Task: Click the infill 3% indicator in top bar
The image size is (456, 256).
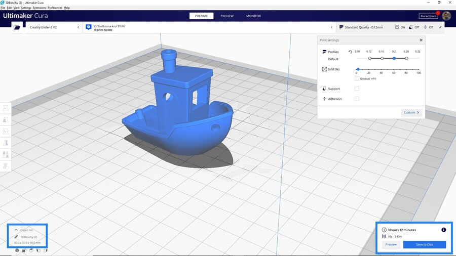Action: pyautogui.click(x=400, y=27)
